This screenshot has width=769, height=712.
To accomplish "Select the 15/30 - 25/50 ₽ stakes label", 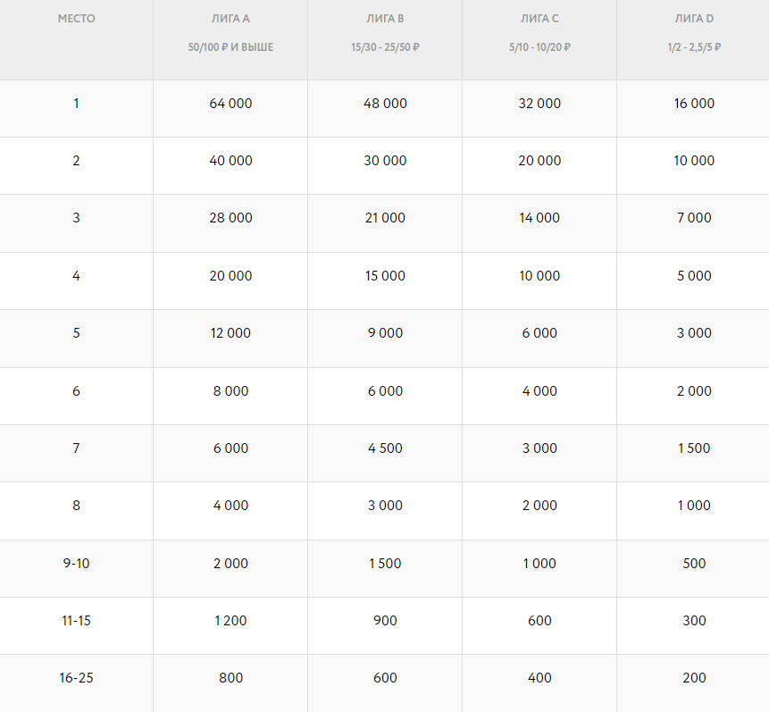I will pyautogui.click(x=385, y=47).
